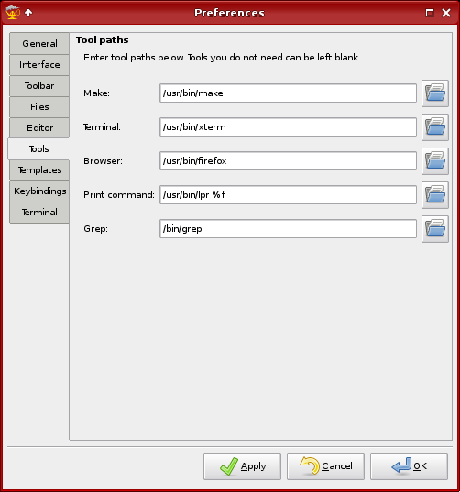Show the Templates tab

pyautogui.click(x=39, y=170)
